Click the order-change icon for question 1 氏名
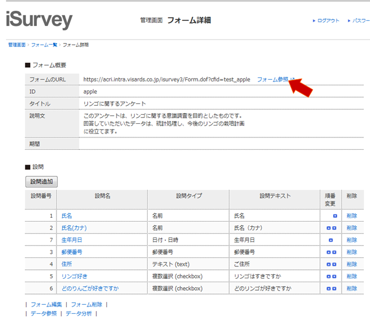The height and width of the screenshot is (328, 370). (335, 216)
